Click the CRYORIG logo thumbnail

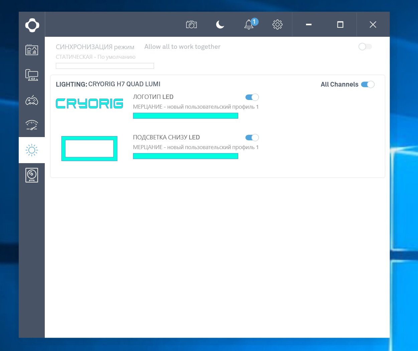tap(89, 104)
